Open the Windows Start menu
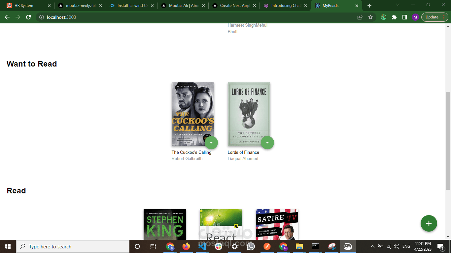The height and width of the screenshot is (253, 451). [8, 246]
